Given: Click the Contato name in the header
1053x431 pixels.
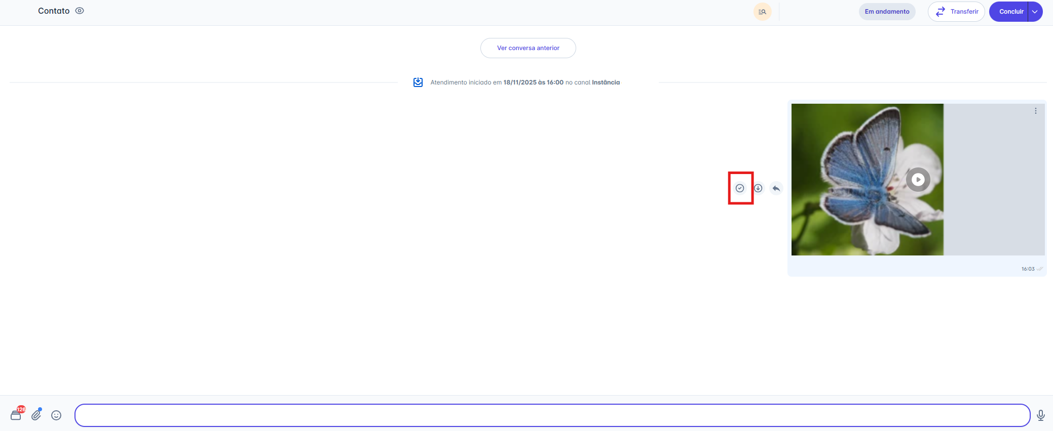Looking at the screenshot, I should coord(54,11).
